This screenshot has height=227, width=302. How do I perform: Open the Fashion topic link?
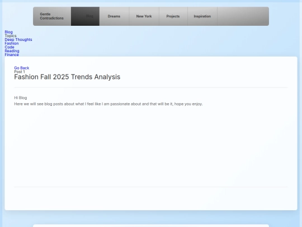pyautogui.click(x=12, y=43)
